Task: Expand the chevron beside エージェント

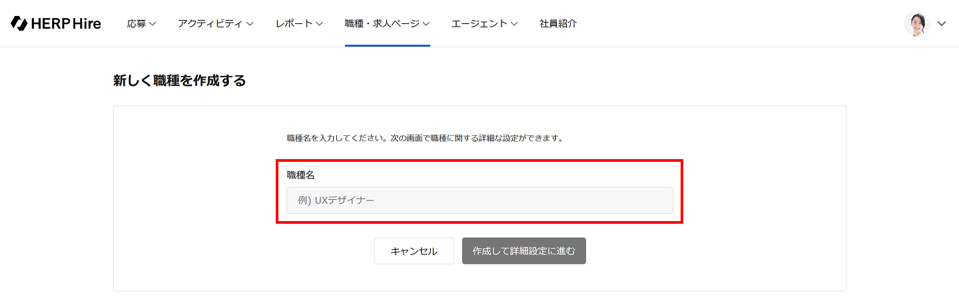Action: (514, 23)
